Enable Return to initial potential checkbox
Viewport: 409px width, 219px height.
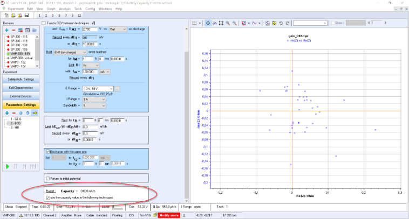coord(47,179)
